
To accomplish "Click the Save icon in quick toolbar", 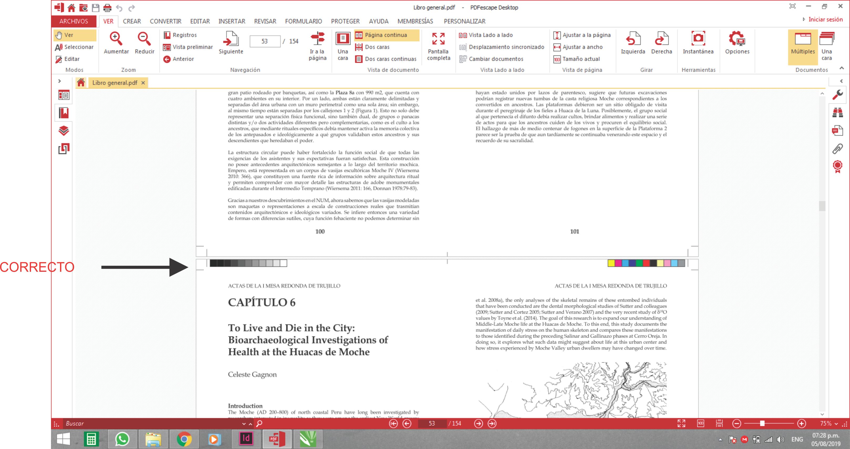I will click(95, 8).
